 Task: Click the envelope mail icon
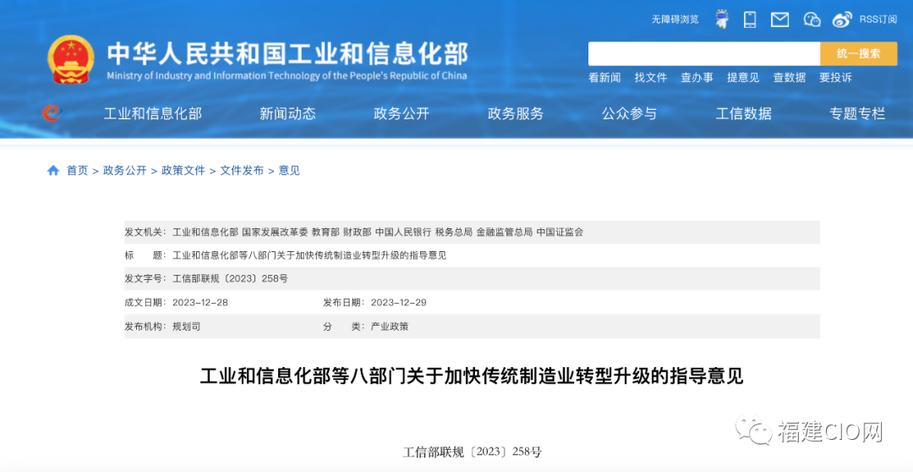coord(779,19)
